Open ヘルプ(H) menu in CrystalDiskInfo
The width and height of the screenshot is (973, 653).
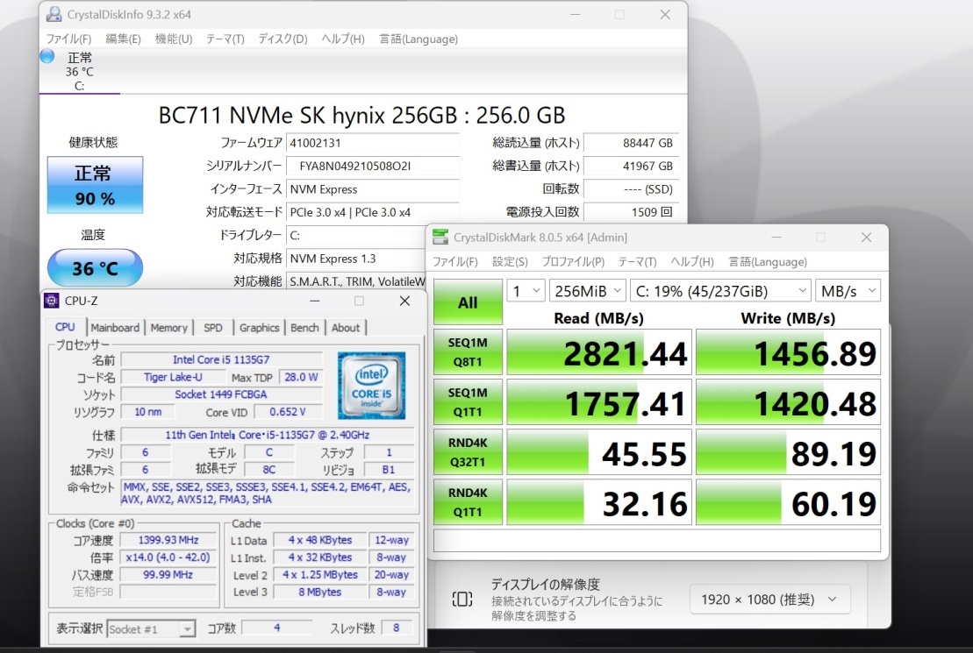click(x=343, y=39)
